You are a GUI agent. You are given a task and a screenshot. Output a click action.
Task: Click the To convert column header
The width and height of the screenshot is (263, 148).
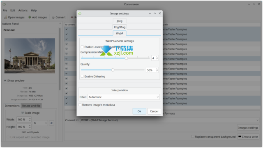click(x=70, y=25)
